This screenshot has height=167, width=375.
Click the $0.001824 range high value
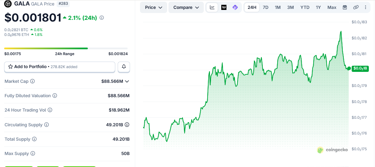point(118,54)
